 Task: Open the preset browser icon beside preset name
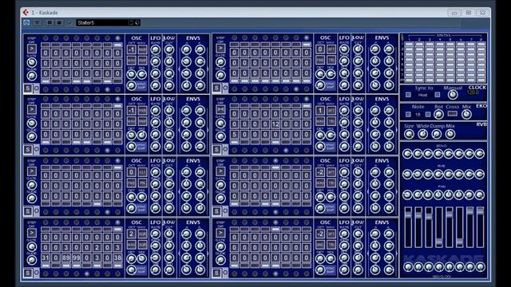tap(137, 23)
